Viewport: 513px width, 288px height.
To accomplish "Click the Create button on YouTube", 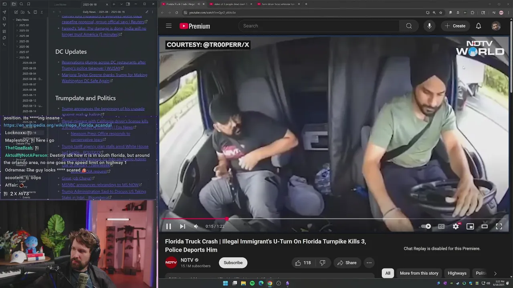I will (x=455, y=26).
